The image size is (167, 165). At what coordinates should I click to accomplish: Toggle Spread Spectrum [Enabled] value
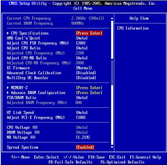click(x=85, y=147)
